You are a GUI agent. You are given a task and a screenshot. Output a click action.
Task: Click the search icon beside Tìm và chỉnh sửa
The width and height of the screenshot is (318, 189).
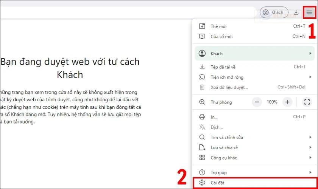pyautogui.click(x=202, y=137)
